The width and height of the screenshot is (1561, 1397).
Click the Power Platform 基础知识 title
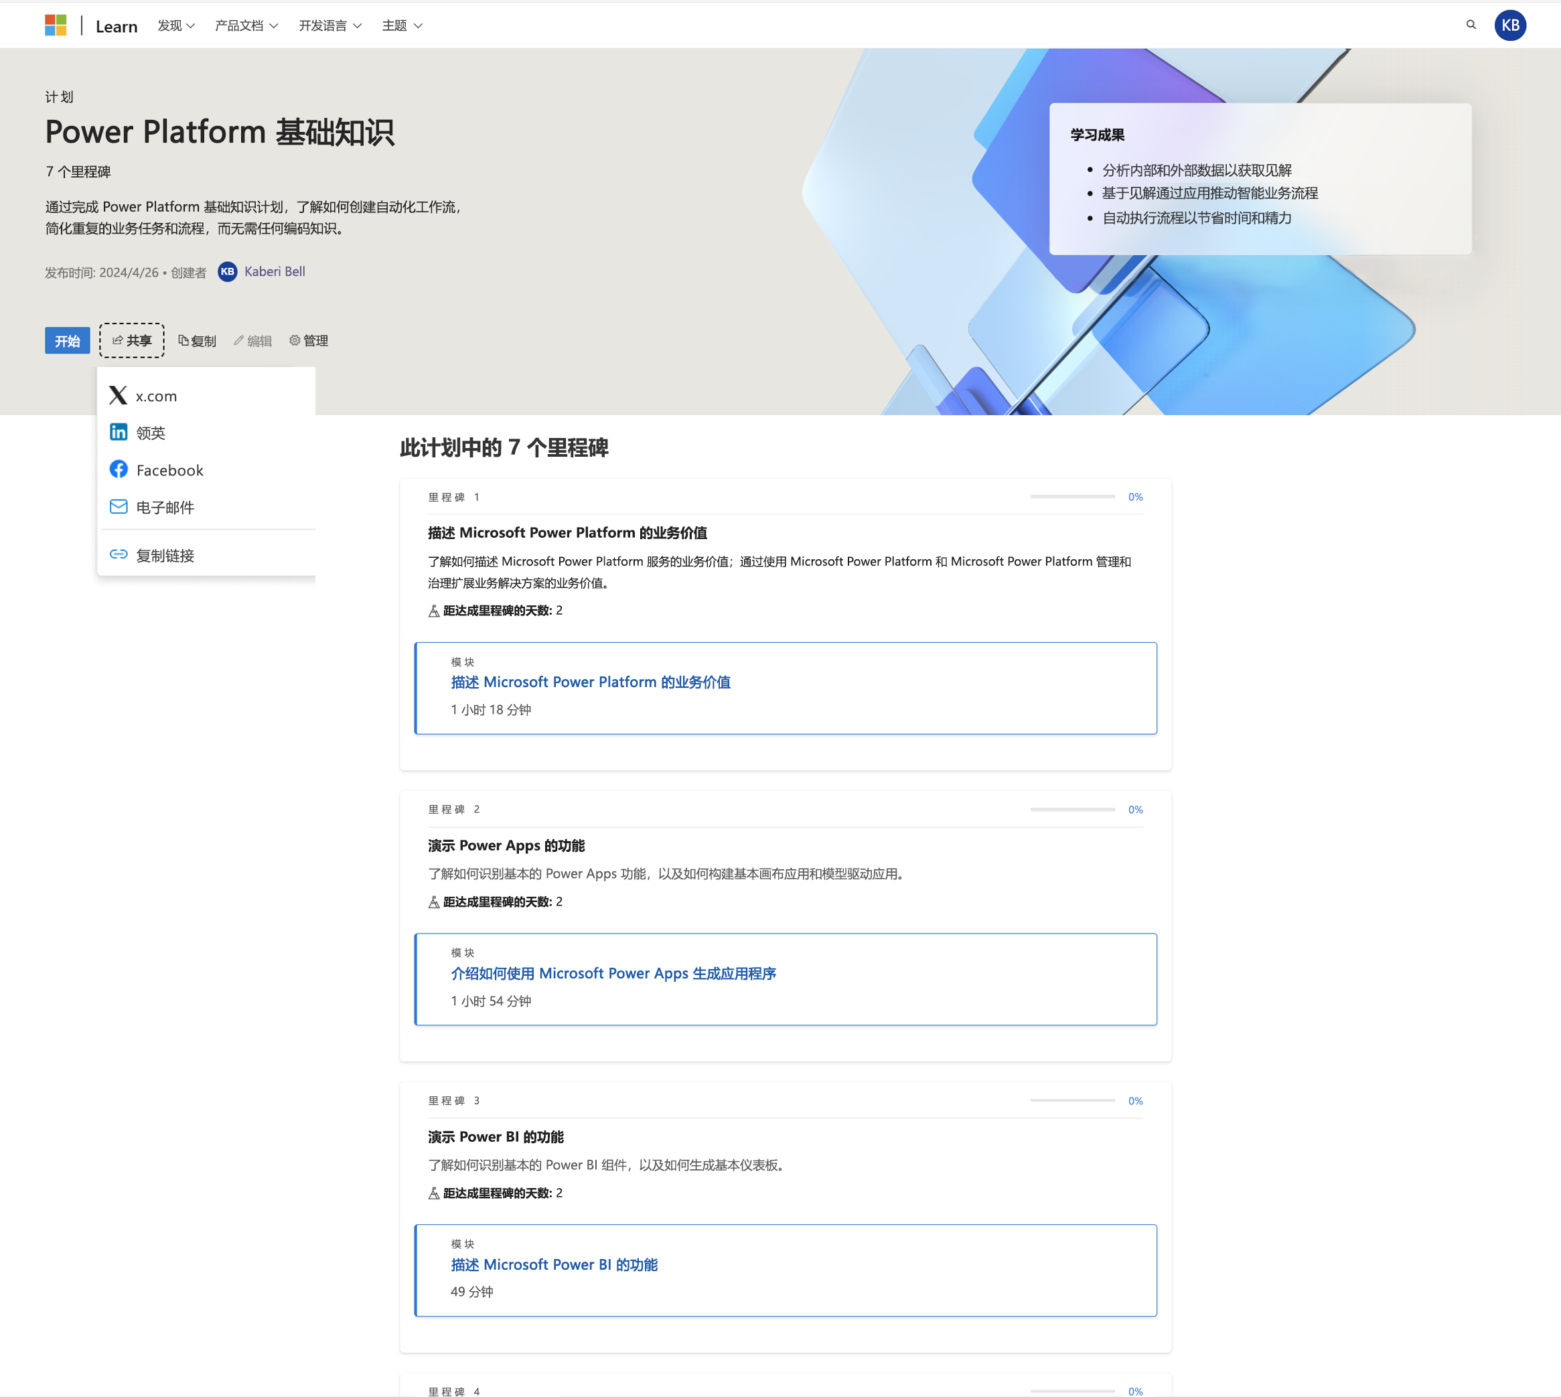tap(220, 132)
